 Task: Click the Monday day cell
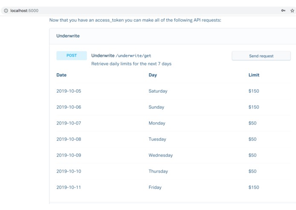[157, 123]
